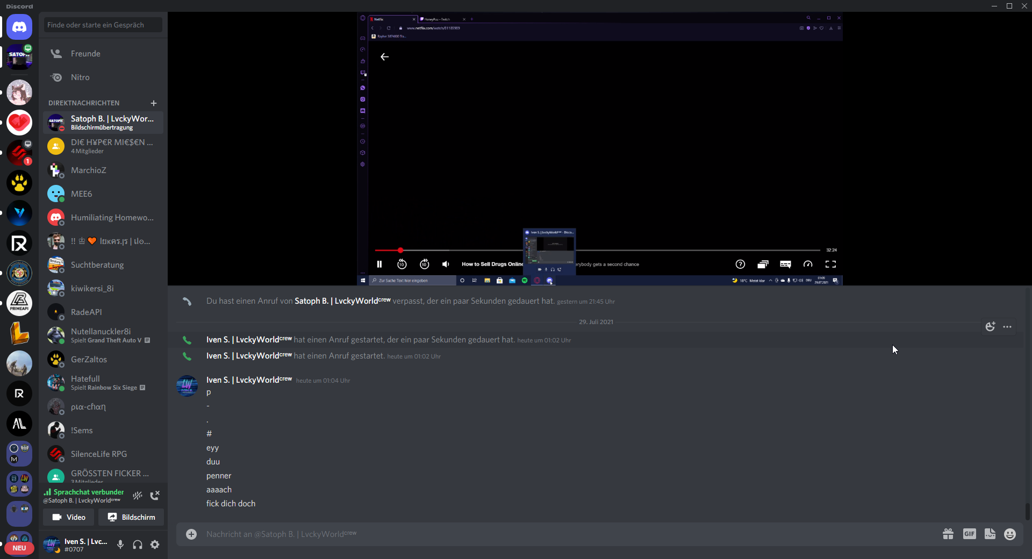
Task: Click the search conversation input field
Action: [x=103, y=25]
